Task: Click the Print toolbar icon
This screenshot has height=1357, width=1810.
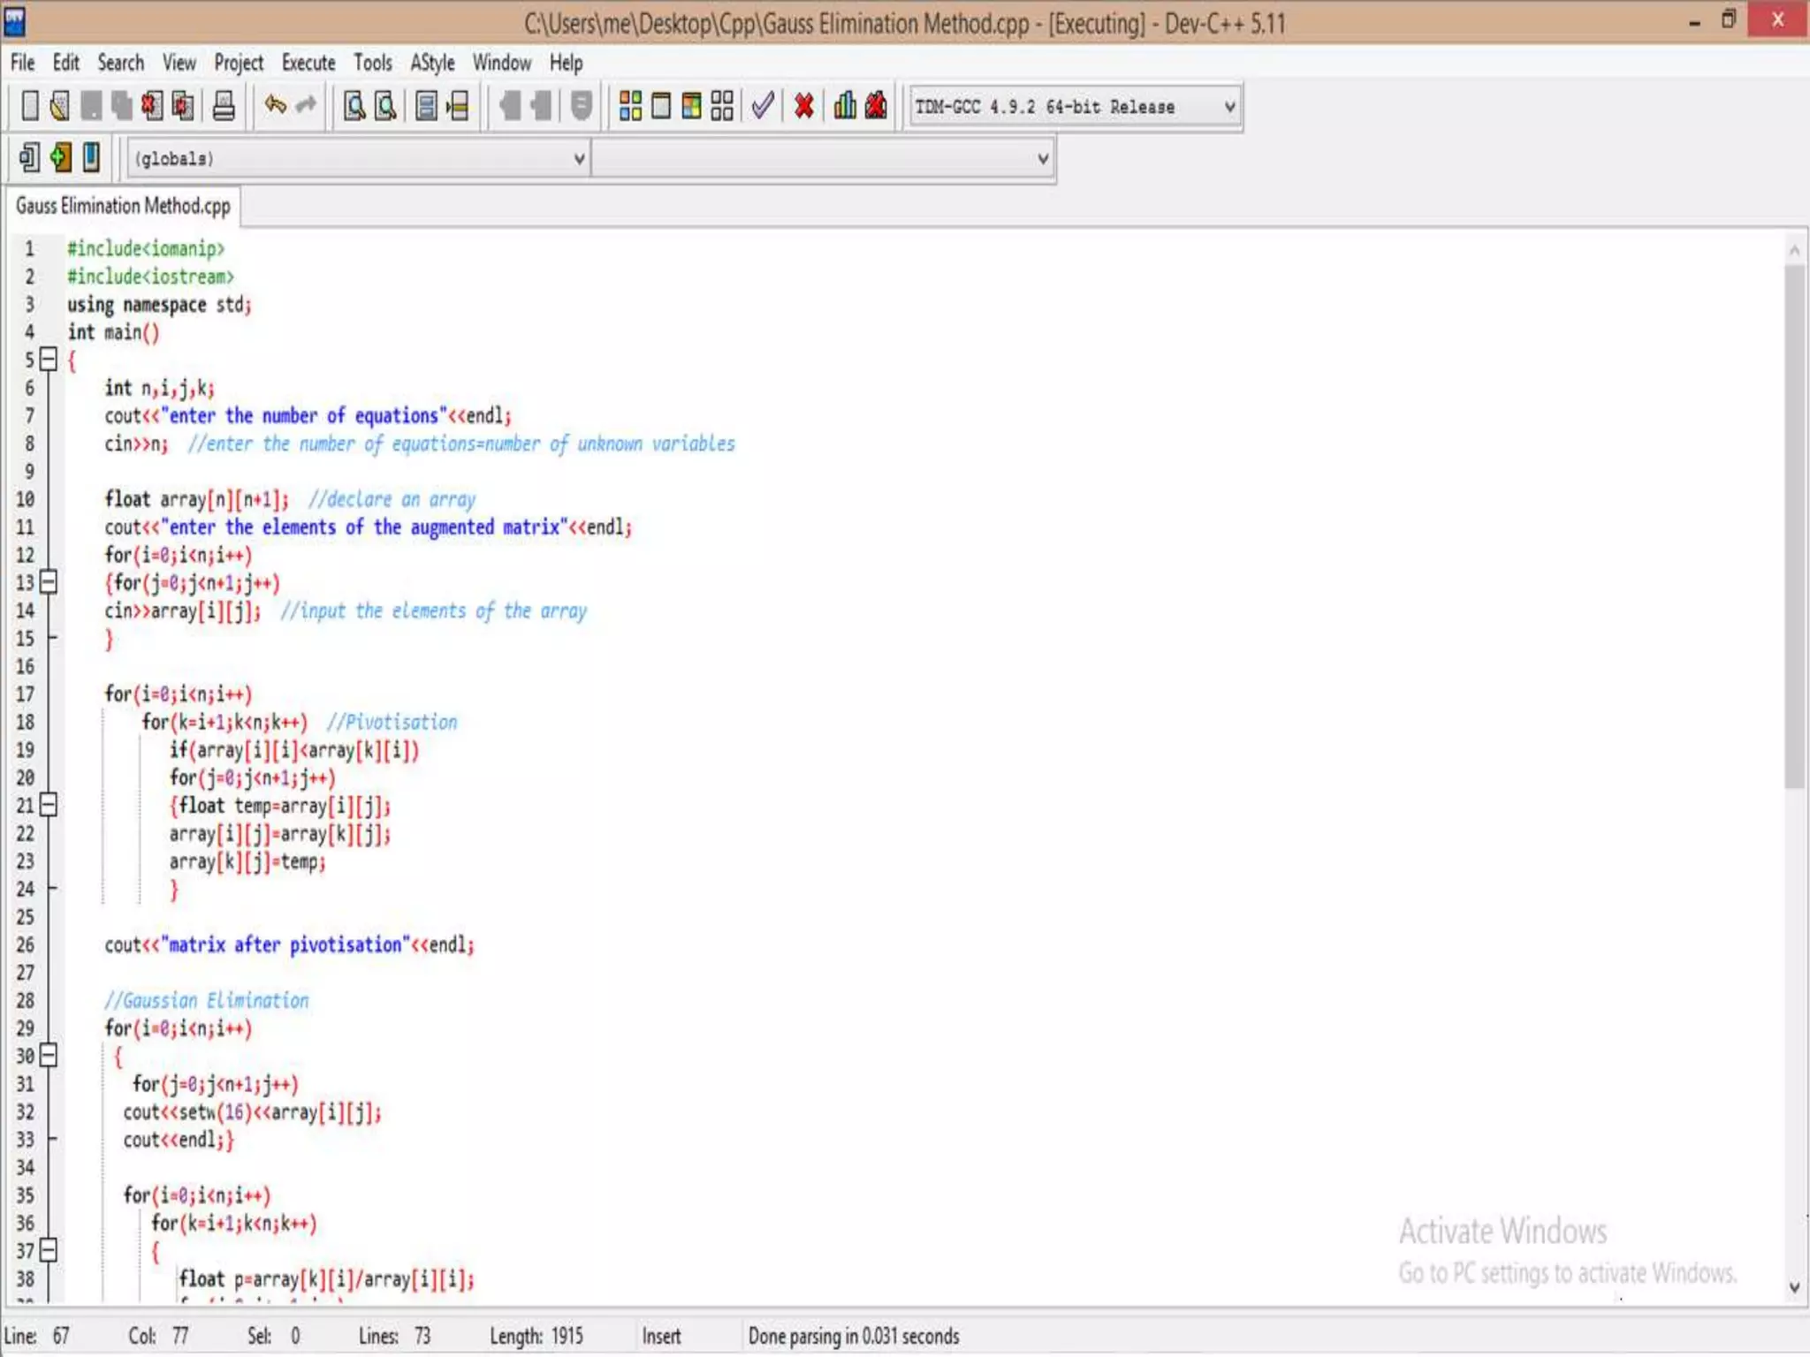Action: pos(224,106)
